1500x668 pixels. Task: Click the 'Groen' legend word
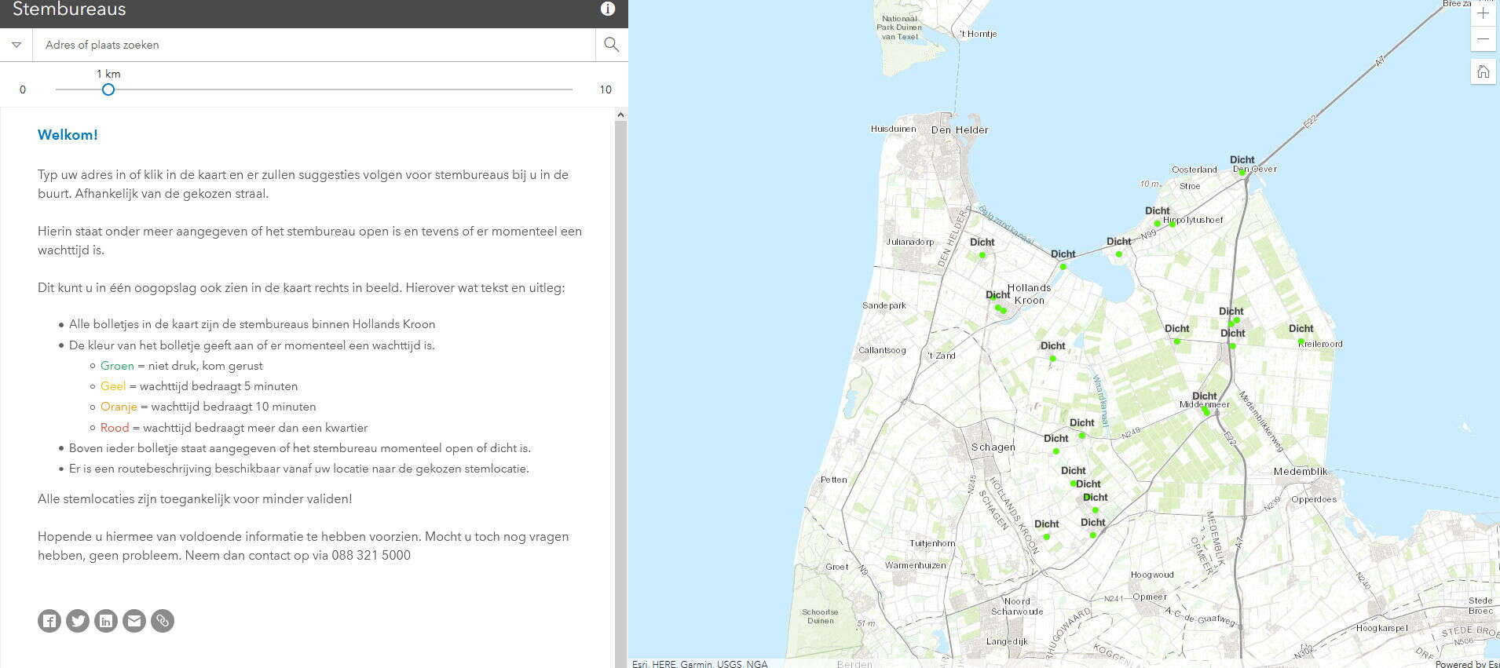click(117, 366)
